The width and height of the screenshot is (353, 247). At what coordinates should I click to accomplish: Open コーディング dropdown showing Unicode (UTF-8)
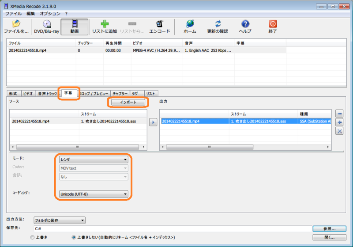[94, 194]
